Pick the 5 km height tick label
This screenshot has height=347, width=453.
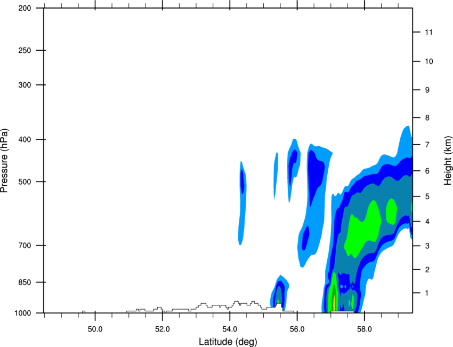pos(427,197)
